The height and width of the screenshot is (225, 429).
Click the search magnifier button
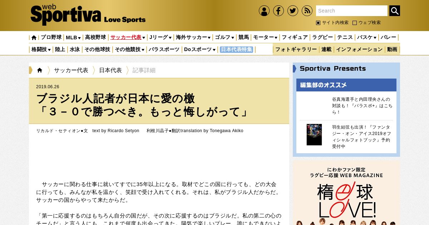click(x=395, y=11)
